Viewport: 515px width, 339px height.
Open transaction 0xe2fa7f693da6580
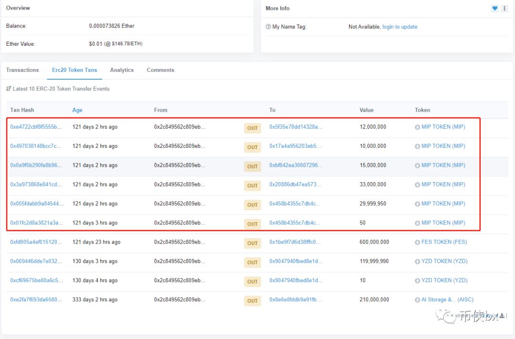pyautogui.click(x=36, y=299)
